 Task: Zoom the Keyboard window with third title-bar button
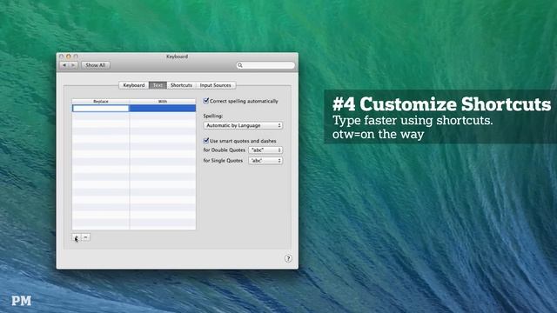pyautogui.click(x=76, y=57)
